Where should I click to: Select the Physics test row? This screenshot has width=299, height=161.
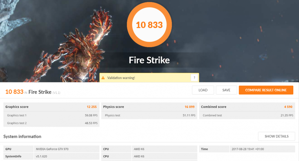[x=149, y=115]
